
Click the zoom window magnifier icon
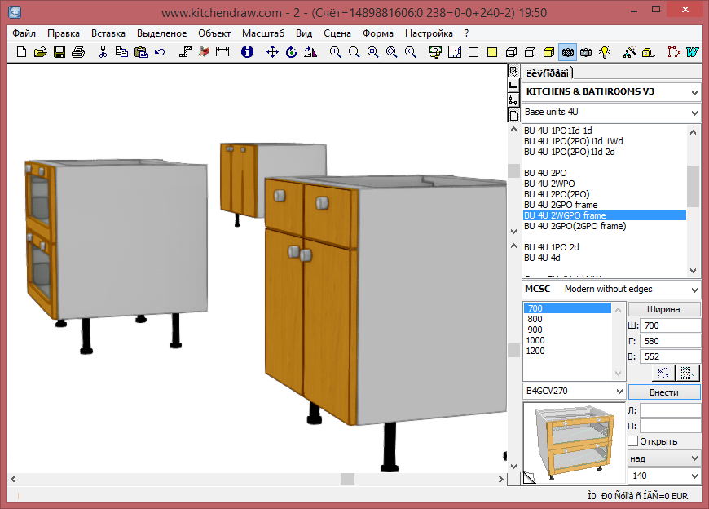(373, 52)
